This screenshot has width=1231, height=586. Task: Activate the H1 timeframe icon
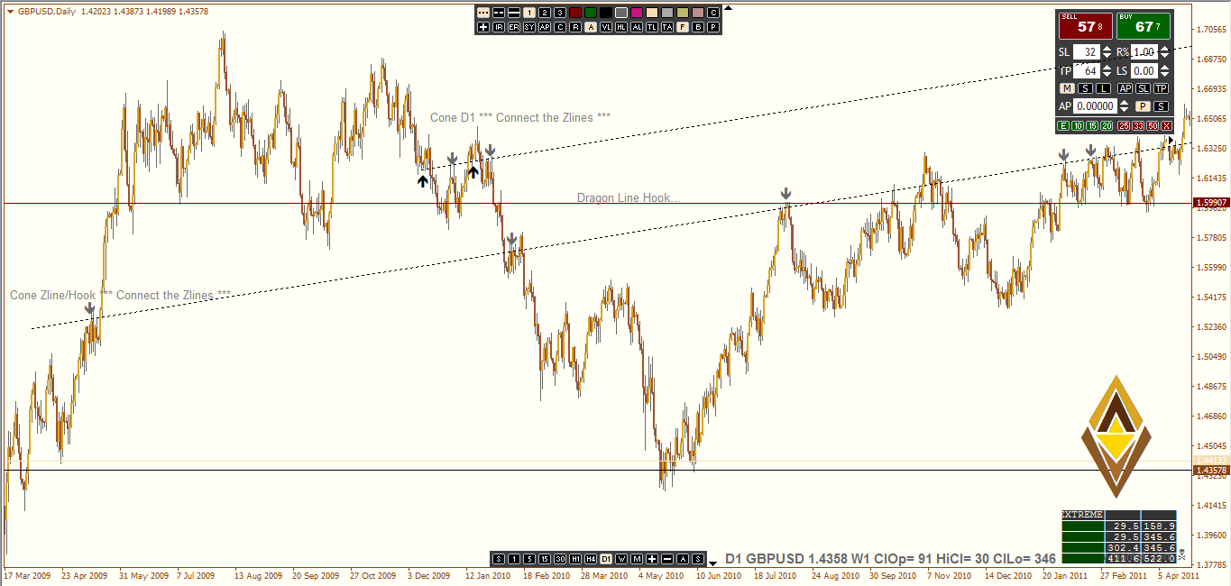[x=574, y=560]
